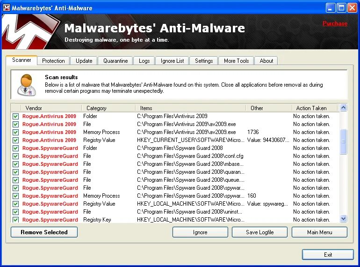The height and width of the screenshot is (267, 360).
Task: Select Rogue.SpywareGuard vendor in Registry Key row
Action: click(50, 220)
